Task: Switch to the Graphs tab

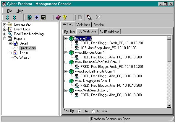Action: pos(98,24)
